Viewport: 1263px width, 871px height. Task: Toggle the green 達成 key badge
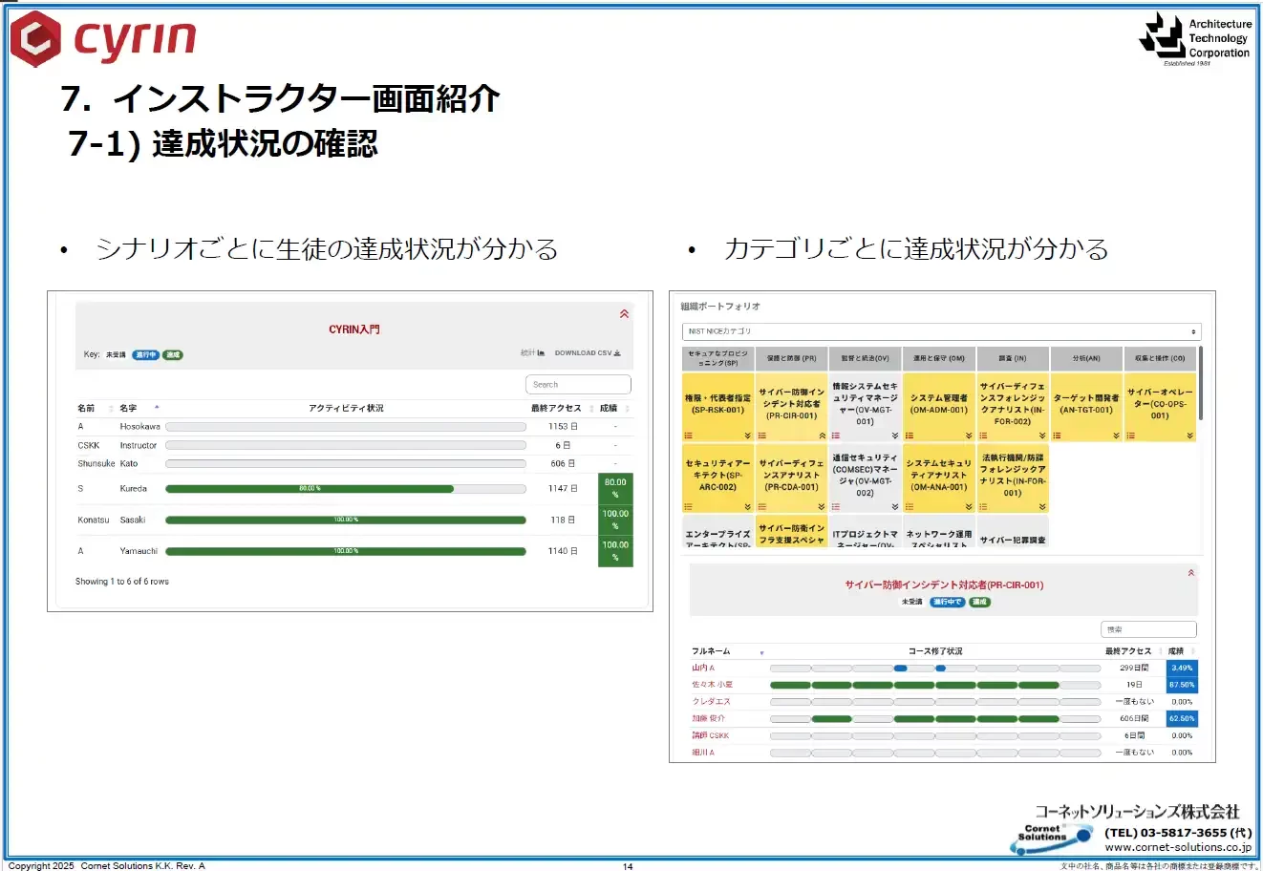point(173,352)
